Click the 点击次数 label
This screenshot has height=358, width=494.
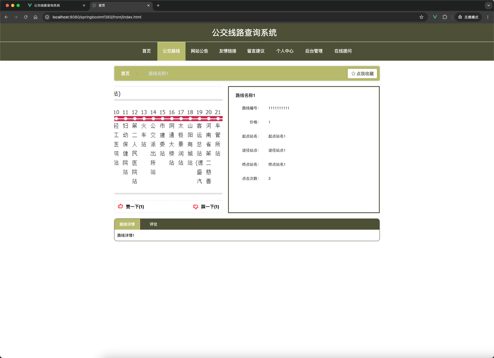pyautogui.click(x=251, y=178)
